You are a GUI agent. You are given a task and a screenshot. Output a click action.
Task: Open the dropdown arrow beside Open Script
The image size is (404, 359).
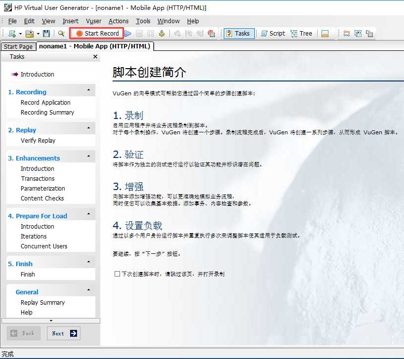tap(38, 34)
